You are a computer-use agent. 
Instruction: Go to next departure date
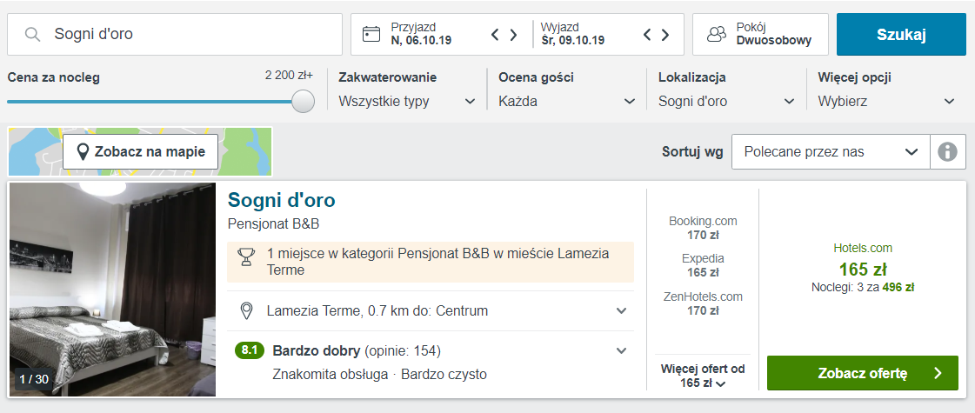pos(665,35)
